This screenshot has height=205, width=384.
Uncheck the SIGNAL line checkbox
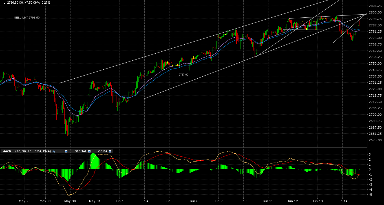click(x=89, y=151)
